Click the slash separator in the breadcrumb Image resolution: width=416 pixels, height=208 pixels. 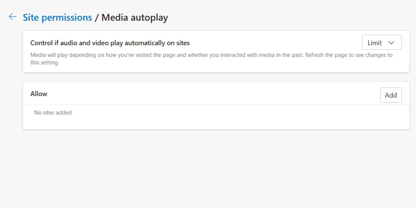[x=96, y=17]
